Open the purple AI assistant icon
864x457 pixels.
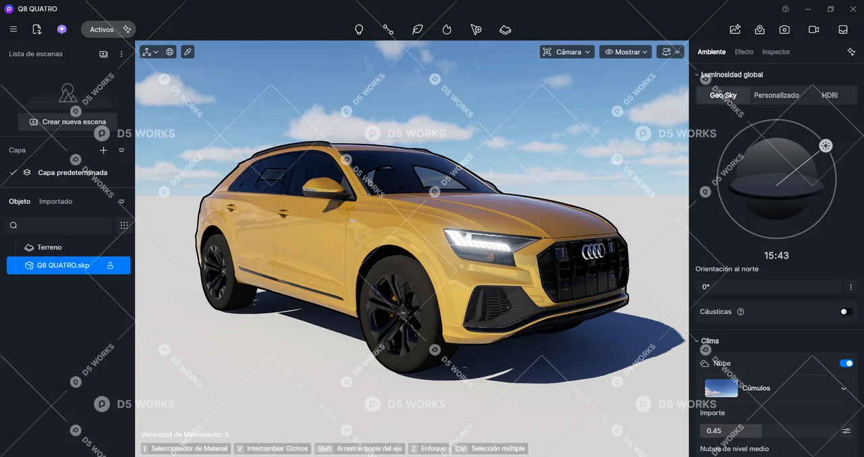61,29
